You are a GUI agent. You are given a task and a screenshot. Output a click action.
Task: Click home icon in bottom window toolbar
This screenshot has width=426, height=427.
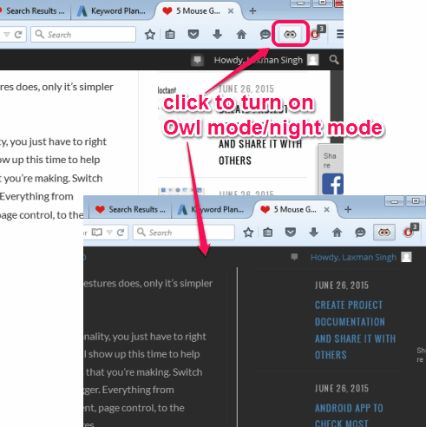click(x=338, y=233)
